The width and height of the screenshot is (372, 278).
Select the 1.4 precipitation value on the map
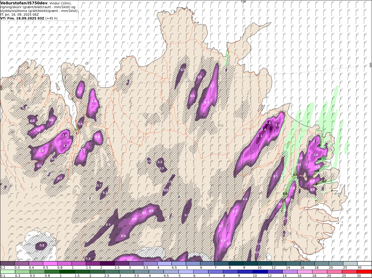tap(316, 155)
